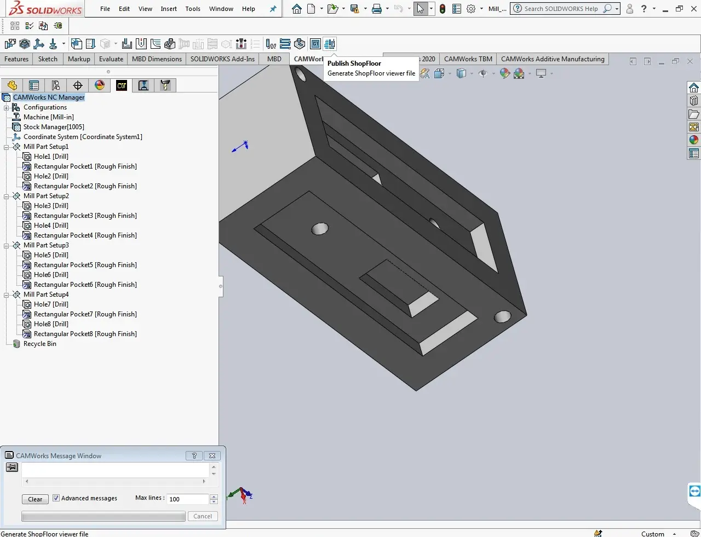Viewport: 701px width, 537px height.
Task: Open the Options gear dropdown arrow
Action: coord(481,9)
